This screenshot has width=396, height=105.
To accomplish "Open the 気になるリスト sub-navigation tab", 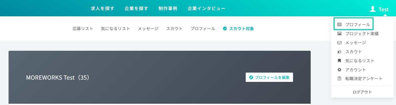I will [x=115, y=29].
